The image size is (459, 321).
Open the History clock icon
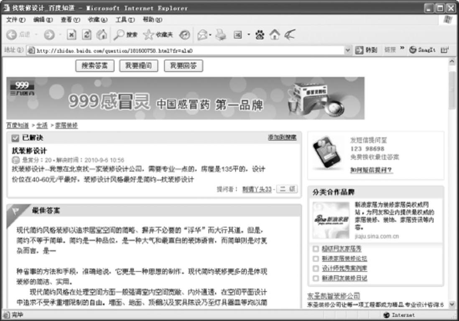(184, 35)
